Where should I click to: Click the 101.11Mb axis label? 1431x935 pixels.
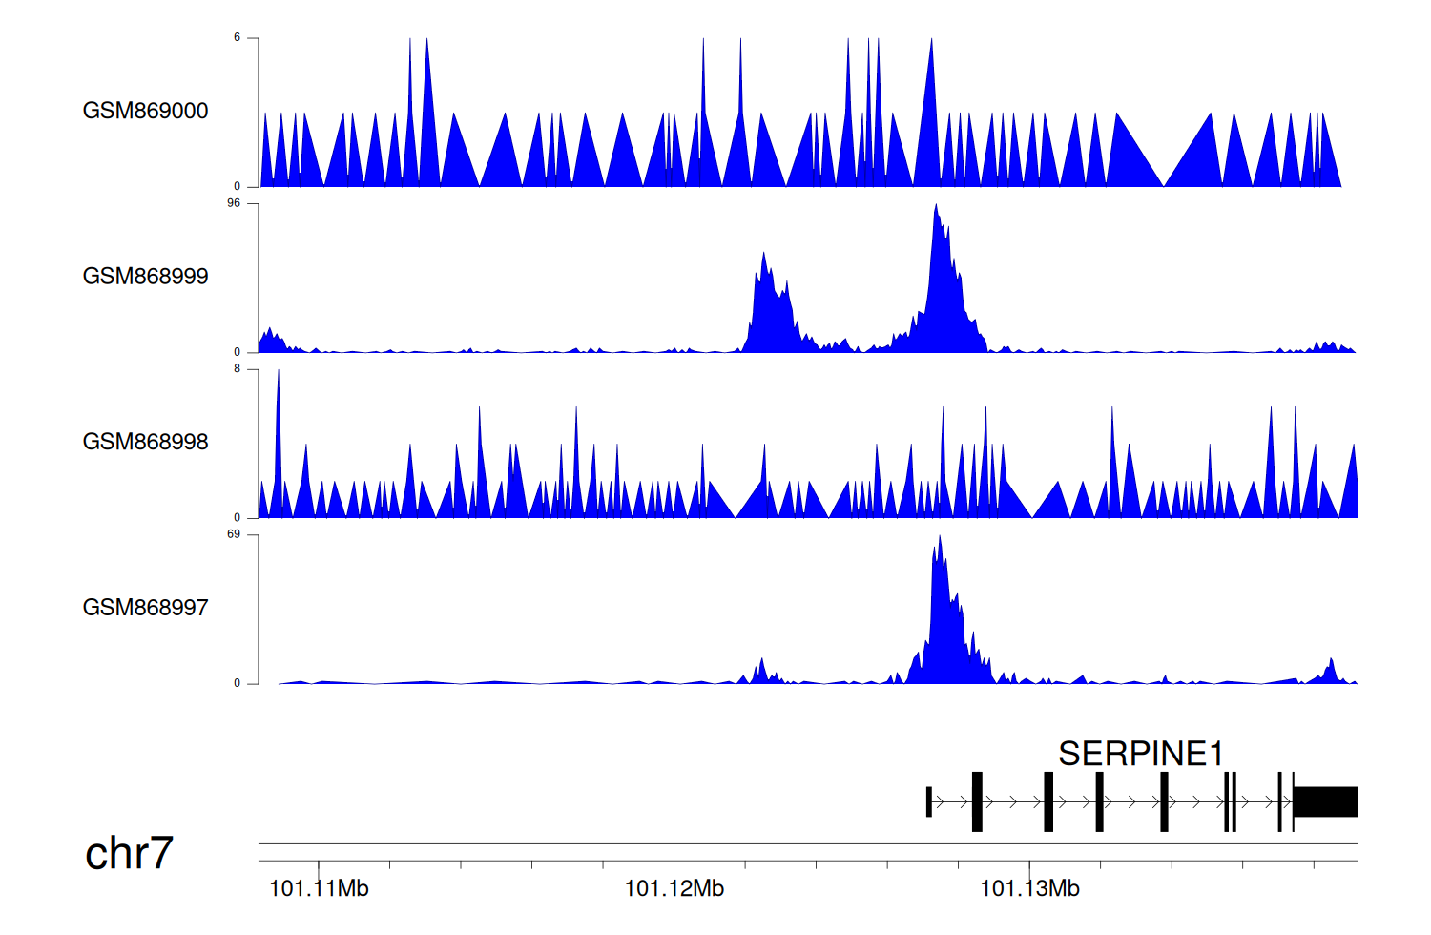(319, 889)
